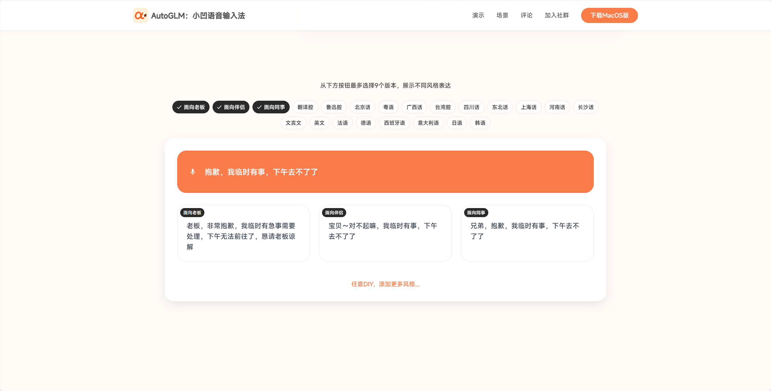Click the 面向伴侣 result card
Viewport: 771px width, 391px height.
coord(385,233)
